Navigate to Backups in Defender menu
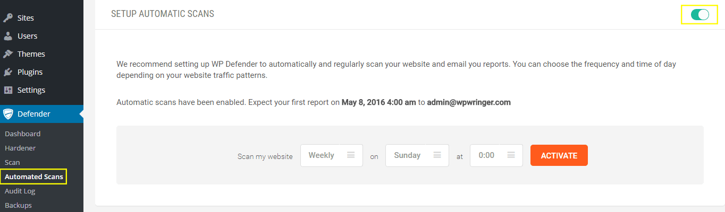The height and width of the screenshot is (212, 725). tap(18, 205)
